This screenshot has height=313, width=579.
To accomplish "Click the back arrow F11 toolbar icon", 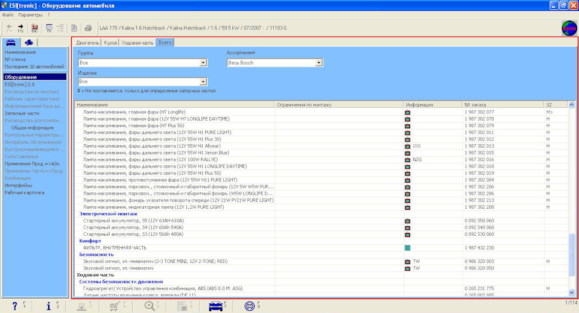I will (x=10, y=28).
